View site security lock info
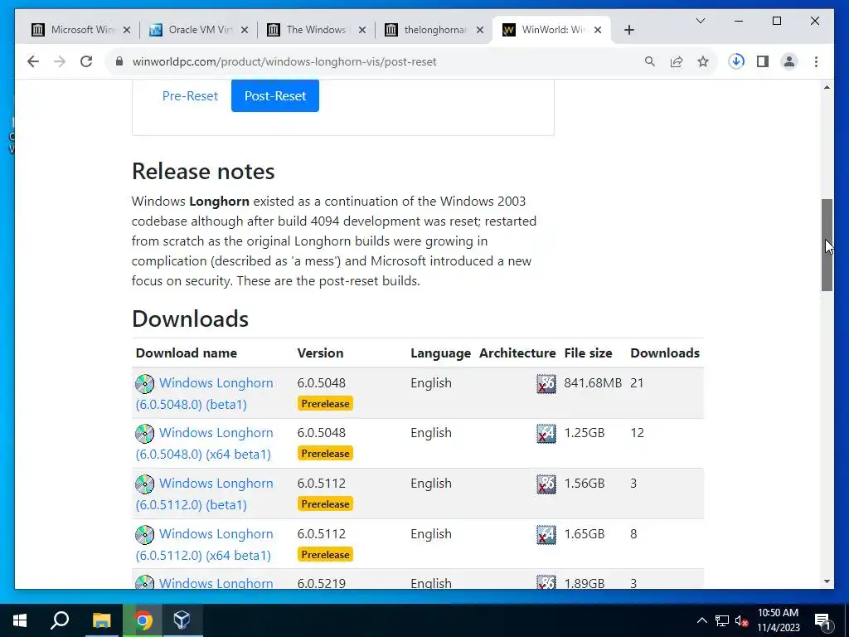The width and height of the screenshot is (849, 637). 119,61
